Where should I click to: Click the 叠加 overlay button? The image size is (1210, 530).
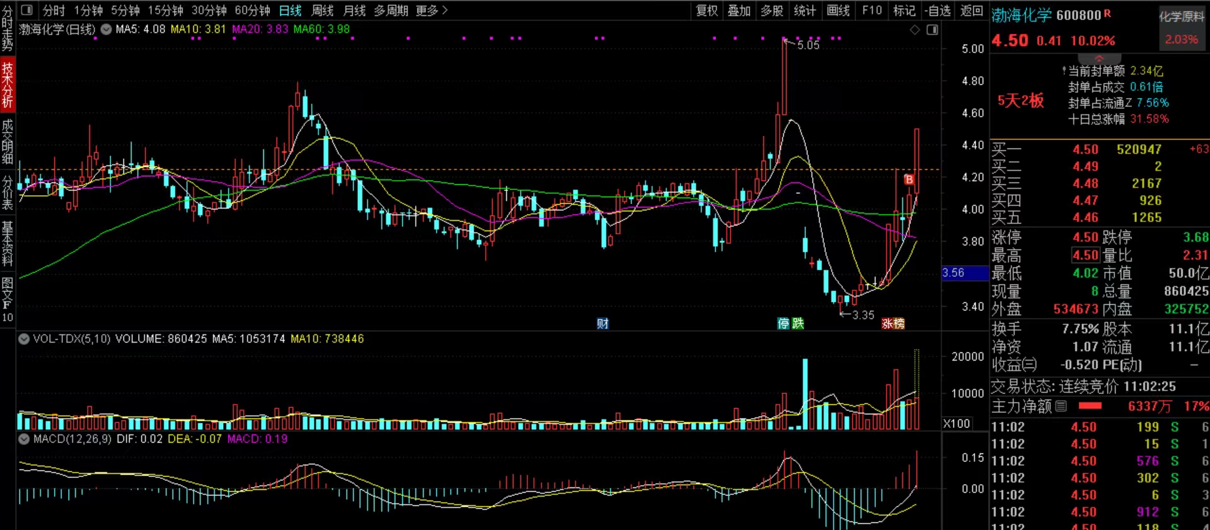pos(739,10)
